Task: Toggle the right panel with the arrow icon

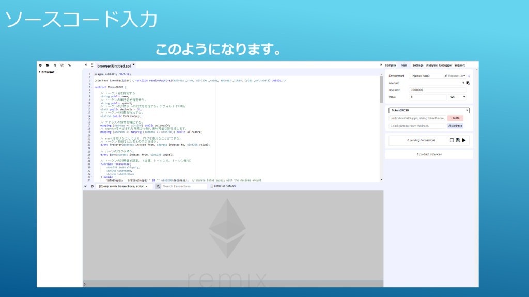Action: point(381,65)
